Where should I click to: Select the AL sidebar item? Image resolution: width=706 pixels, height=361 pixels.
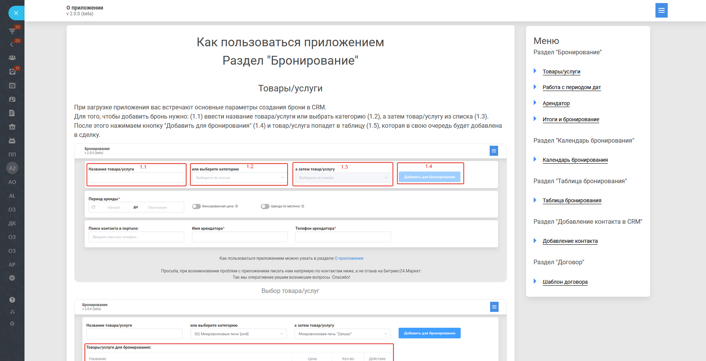[12, 196]
